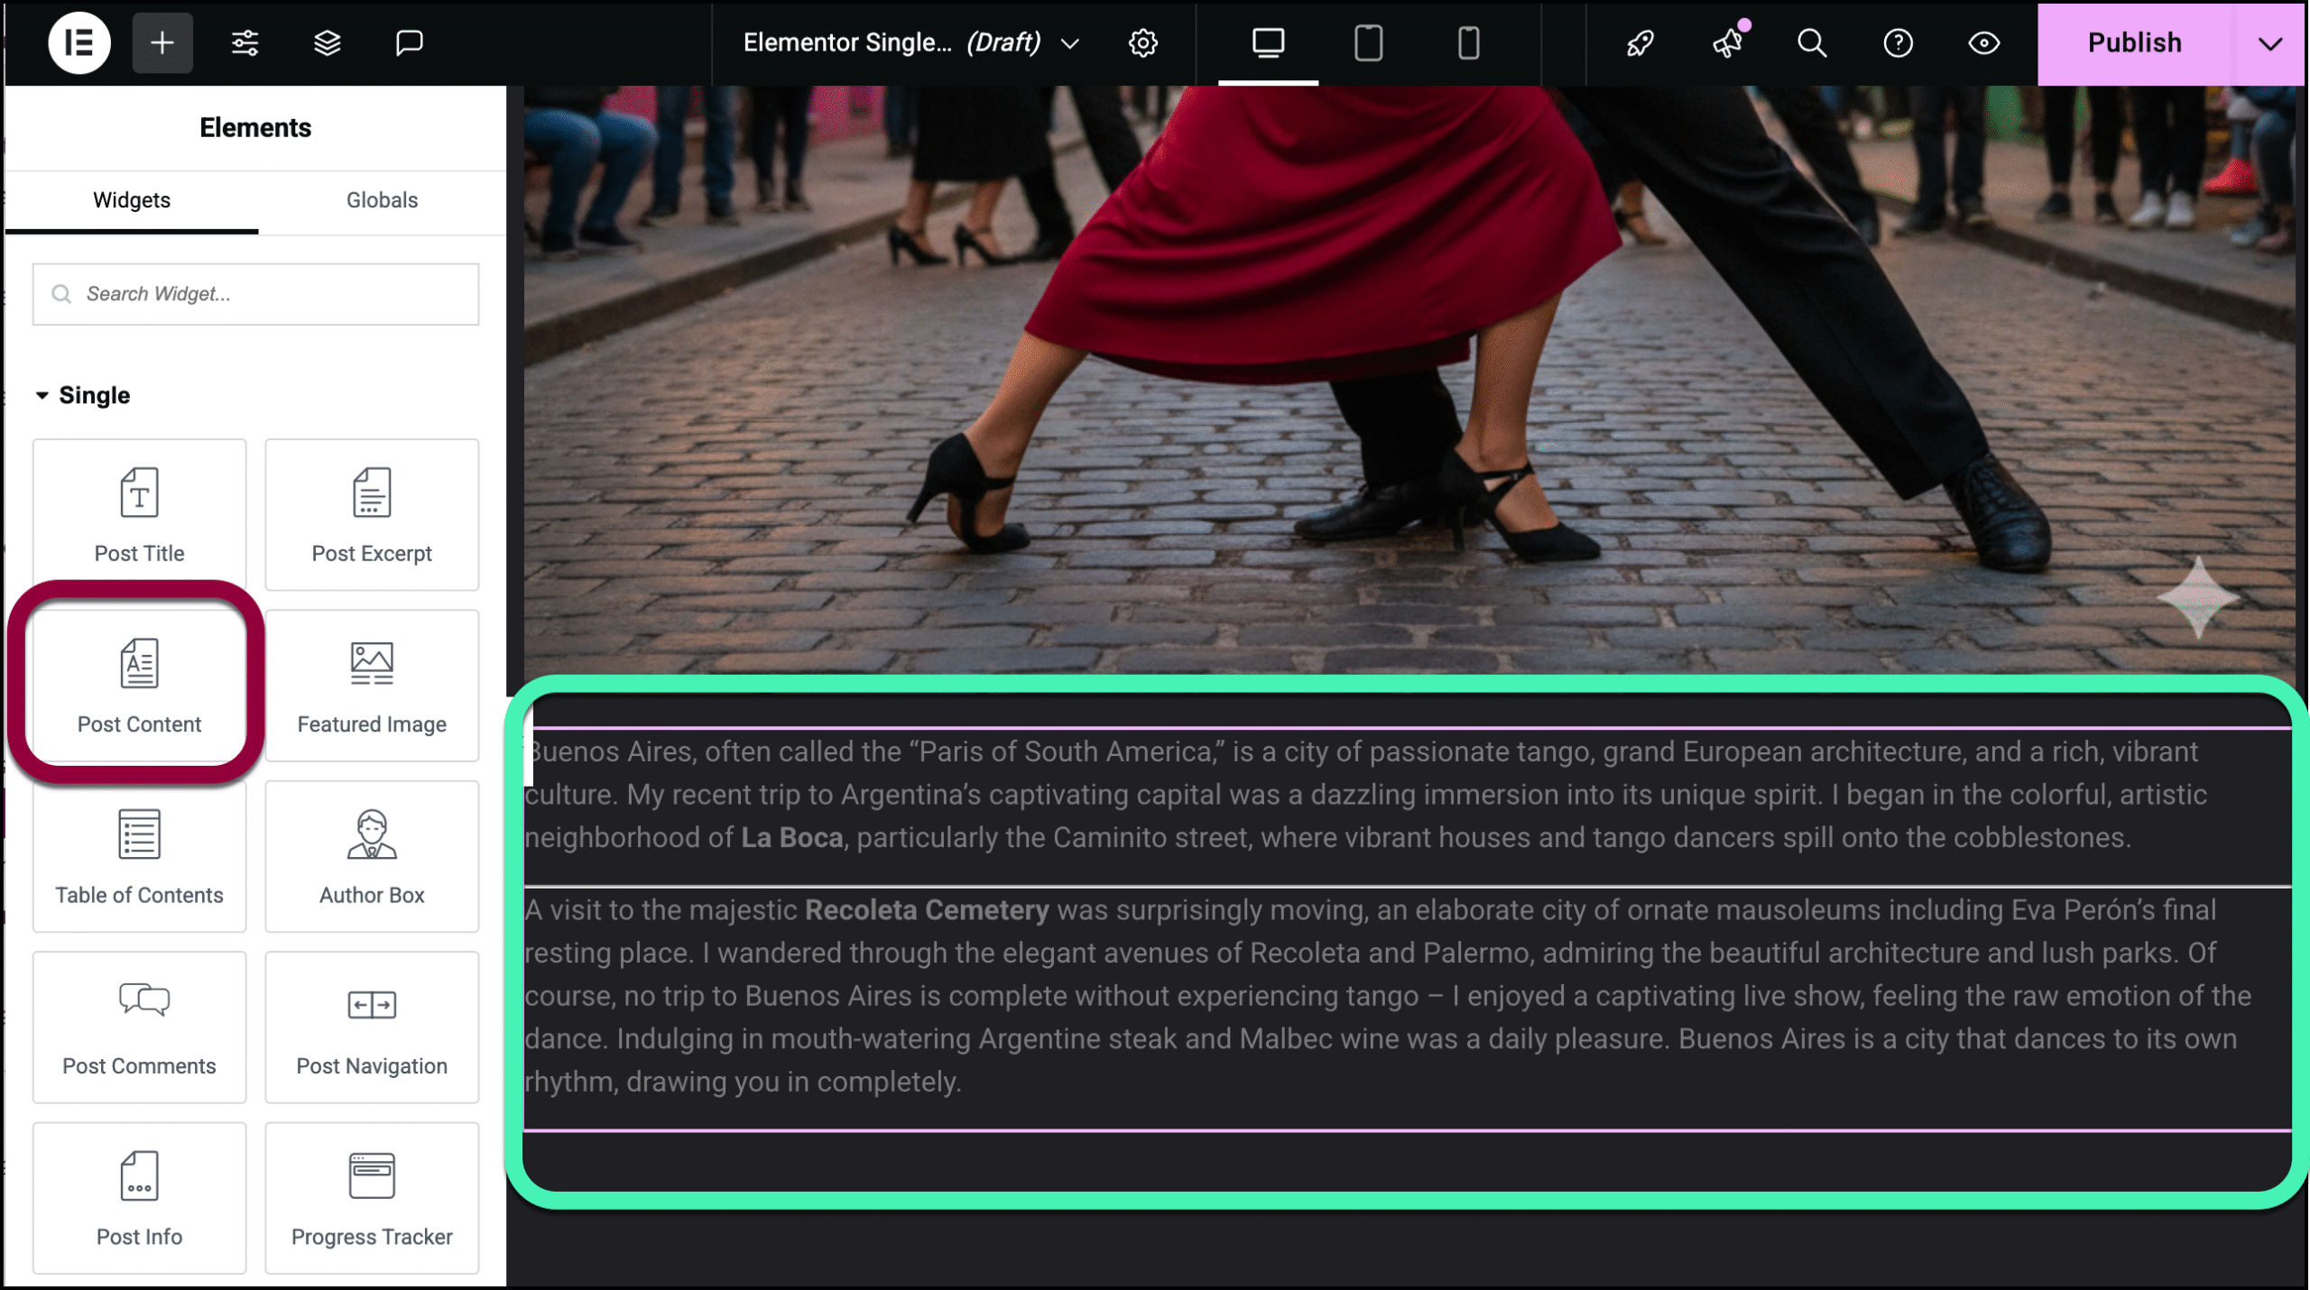The width and height of the screenshot is (2310, 1290).
Task: Click the Elementor logo menu icon
Action: click(79, 42)
